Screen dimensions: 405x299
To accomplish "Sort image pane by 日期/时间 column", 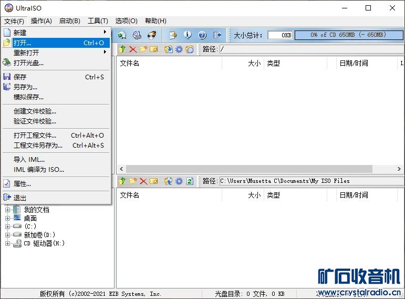I will pyautogui.click(x=367, y=63).
